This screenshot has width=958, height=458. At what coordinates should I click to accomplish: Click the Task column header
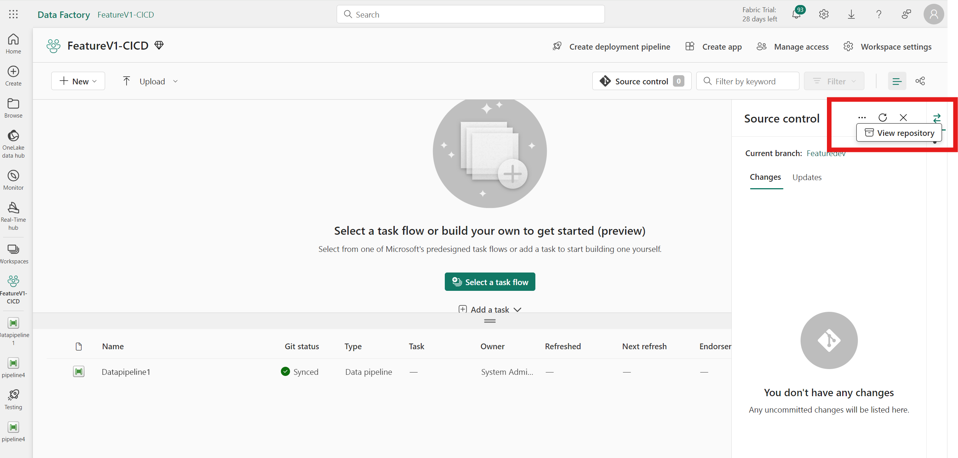(x=417, y=346)
